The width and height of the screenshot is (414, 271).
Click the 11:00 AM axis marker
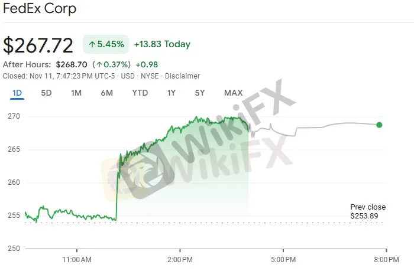point(76,259)
